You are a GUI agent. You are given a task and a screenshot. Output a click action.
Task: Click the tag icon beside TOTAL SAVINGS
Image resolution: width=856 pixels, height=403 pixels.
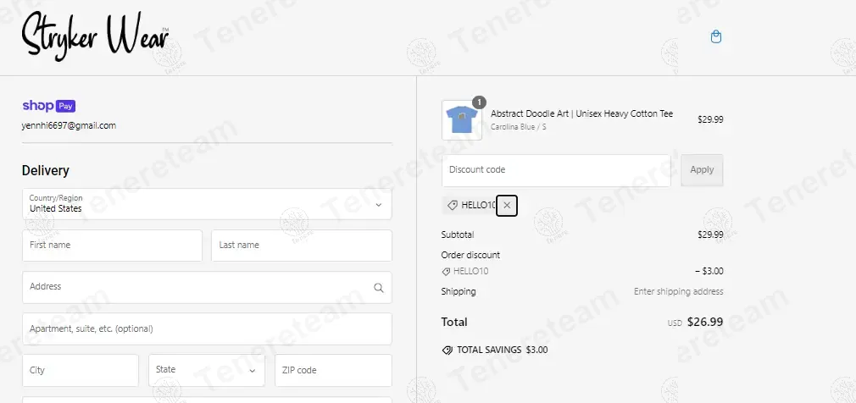coord(447,351)
